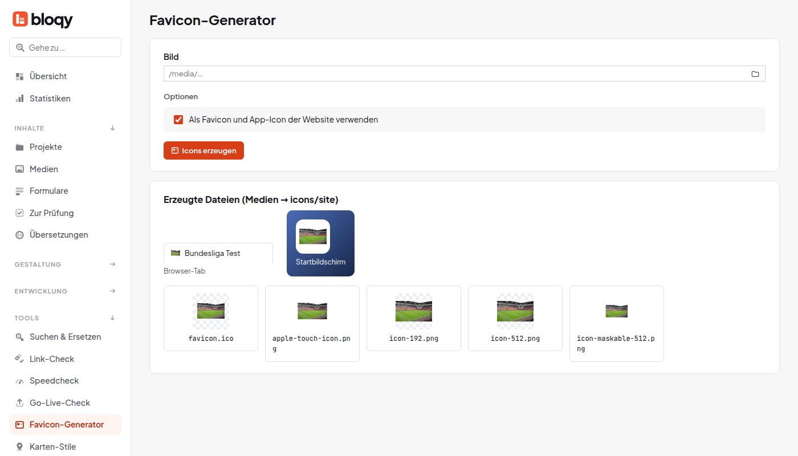Screen dimensions: 798x456
Task: Click the Icons erzeugen button
Action: 203,150
